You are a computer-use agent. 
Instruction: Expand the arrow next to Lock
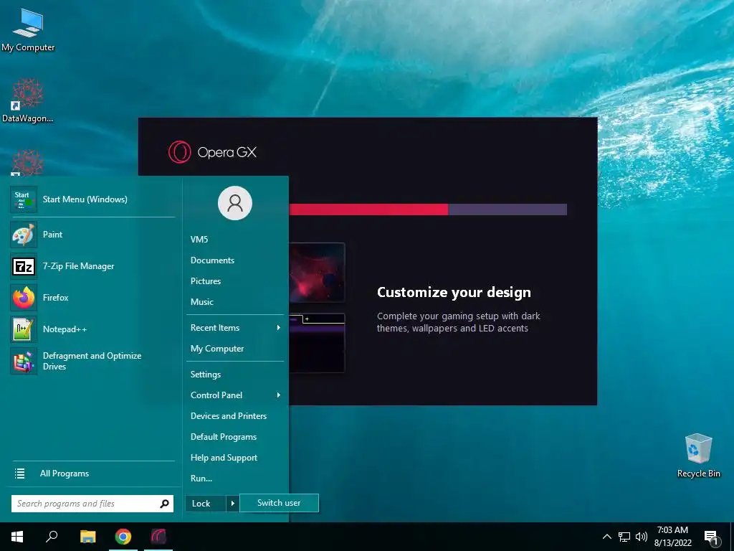click(233, 504)
